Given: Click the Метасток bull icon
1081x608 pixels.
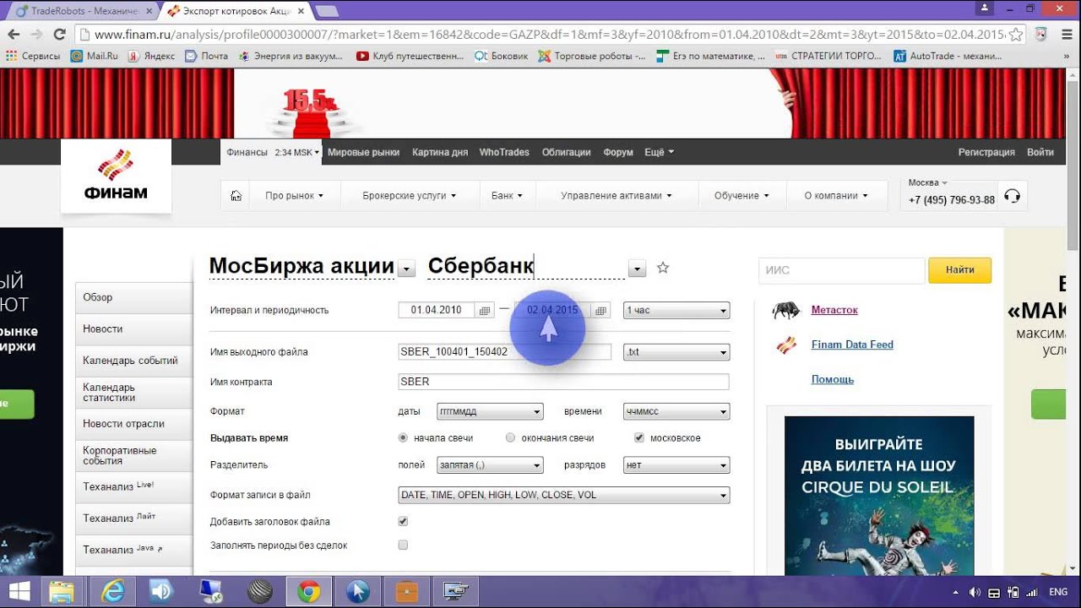Looking at the screenshot, I should point(786,310).
